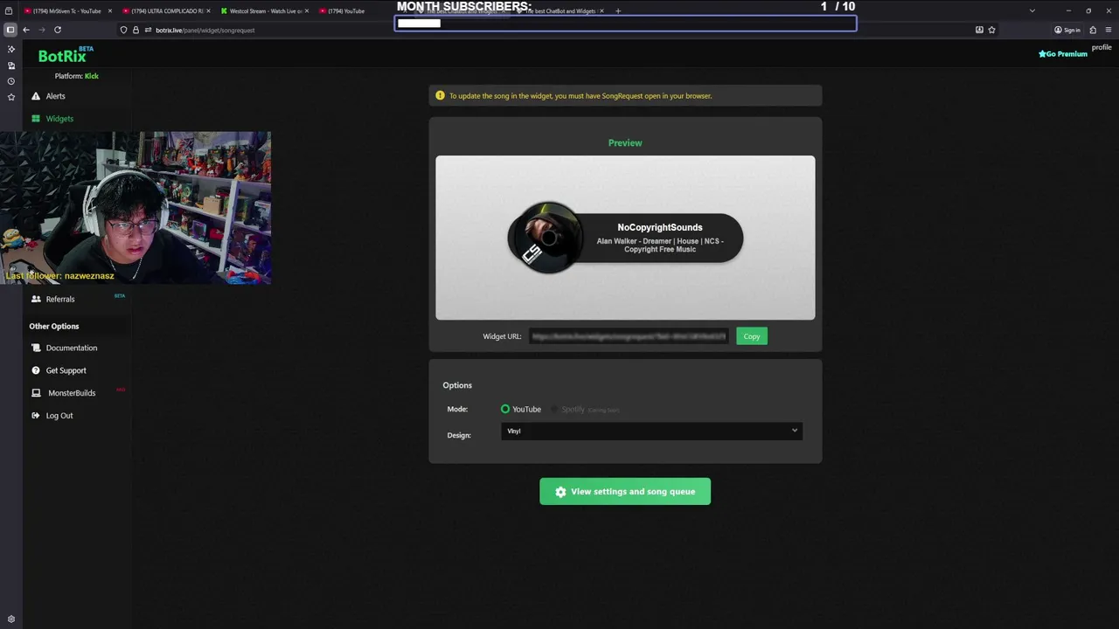Screen dimensions: 1119x629
Task: Click the Widget URL field
Action: 629,336
